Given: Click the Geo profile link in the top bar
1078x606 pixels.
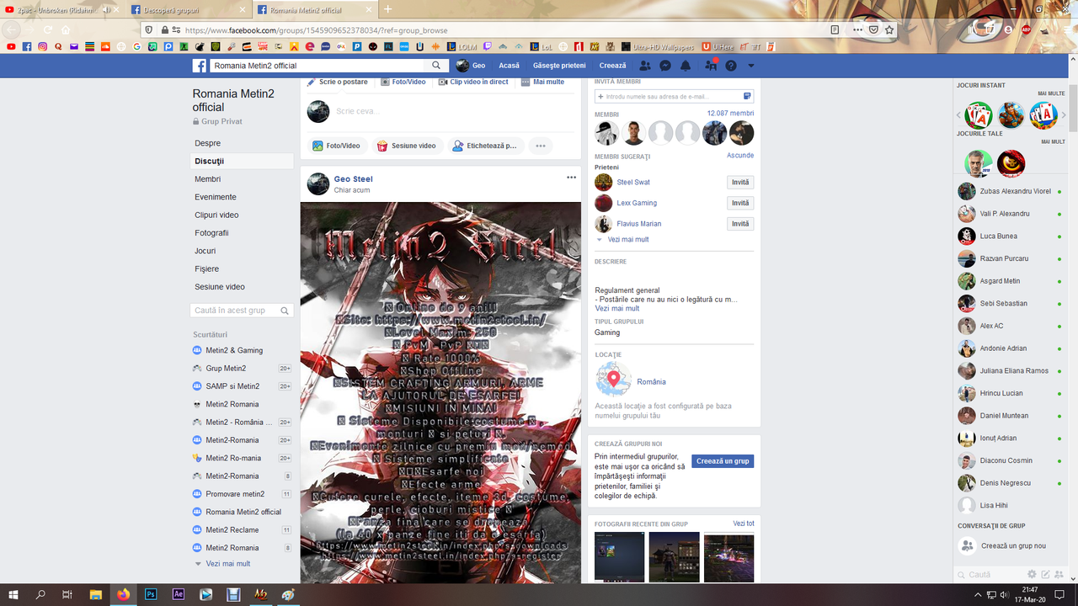Looking at the screenshot, I should tap(471, 66).
